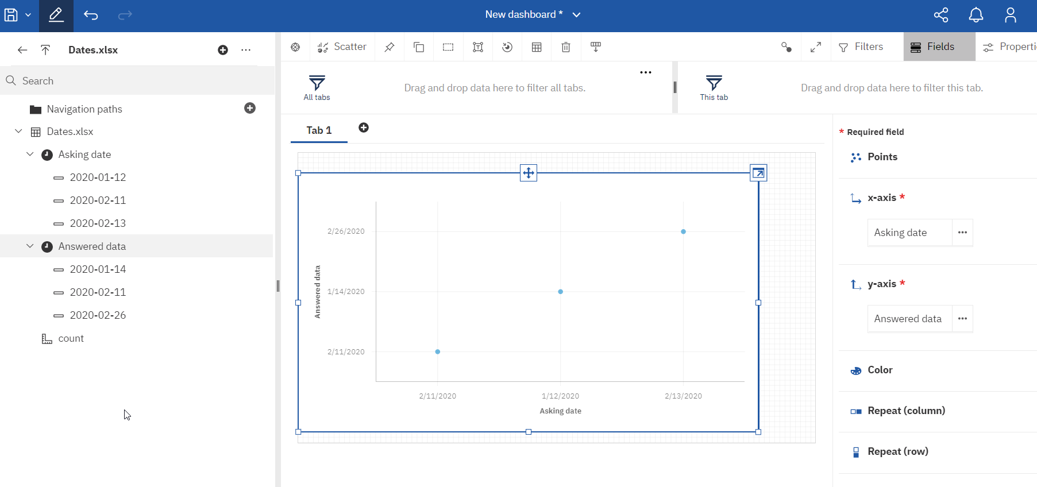Collapse the Answered data field
The width and height of the screenshot is (1037, 487).
[x=30, y=246]
